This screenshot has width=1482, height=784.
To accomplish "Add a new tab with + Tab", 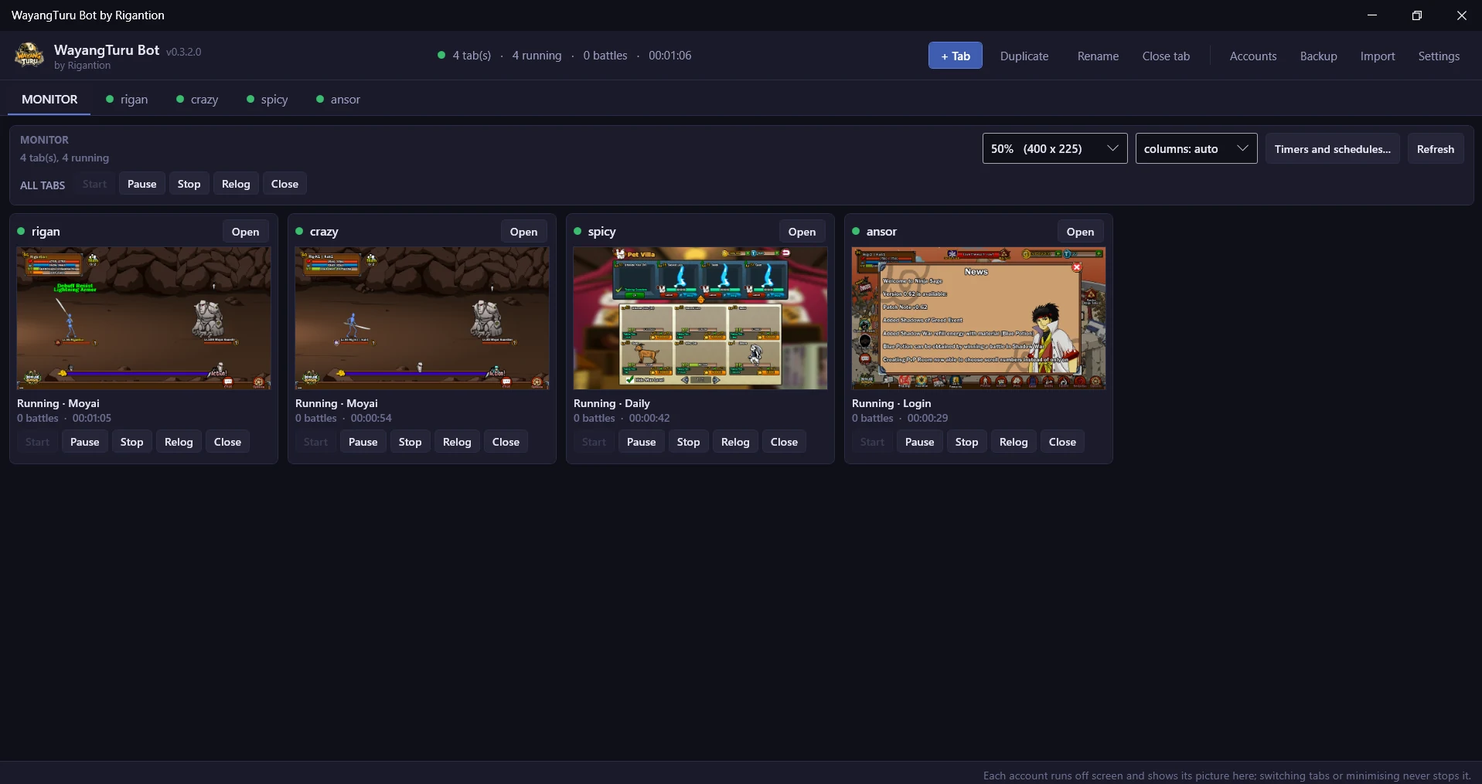I will (955, 56).
